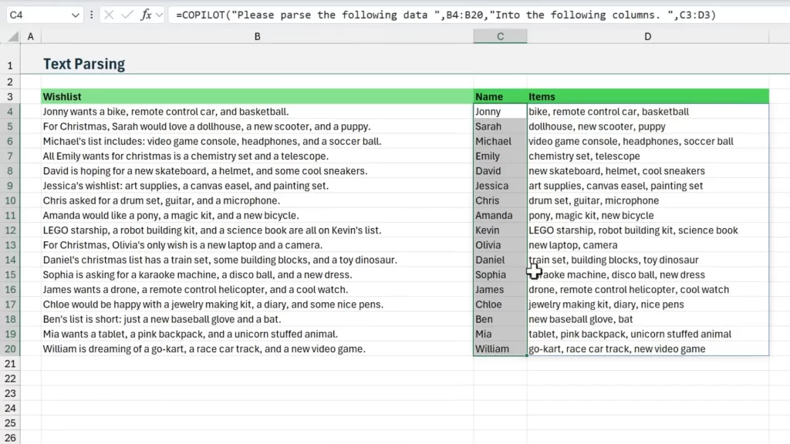Screen dimensions: 790x444
Task: Confirm the formula with the checkmark icon
Action: [127, 15]
